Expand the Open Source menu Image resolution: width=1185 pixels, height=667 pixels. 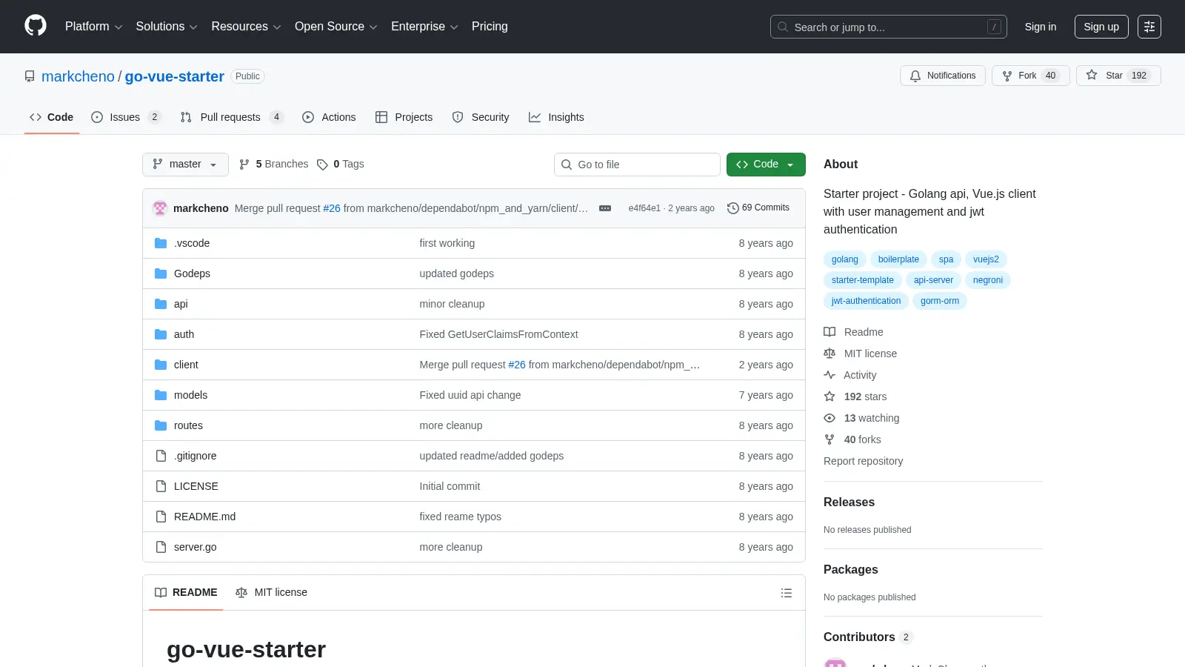pyautogui.click(x=336, y=27)
